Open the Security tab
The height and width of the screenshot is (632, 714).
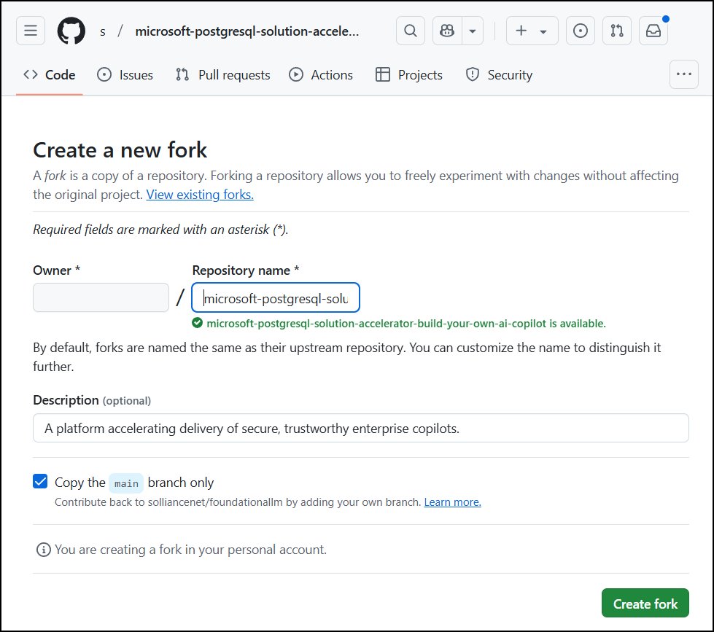tap(499, 74)
